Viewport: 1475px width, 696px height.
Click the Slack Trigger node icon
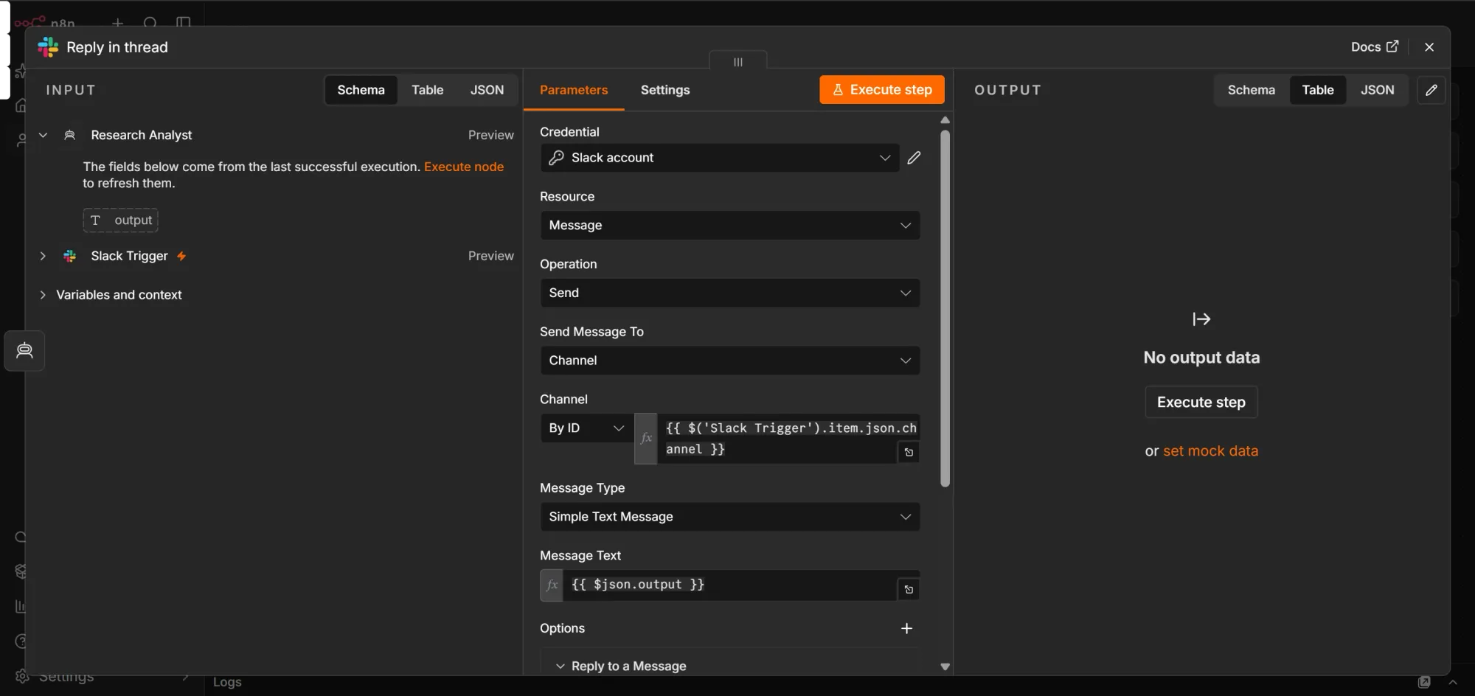point(70,256)
